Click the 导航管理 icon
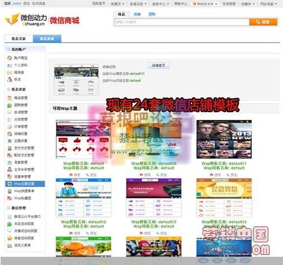 (9, 162)
